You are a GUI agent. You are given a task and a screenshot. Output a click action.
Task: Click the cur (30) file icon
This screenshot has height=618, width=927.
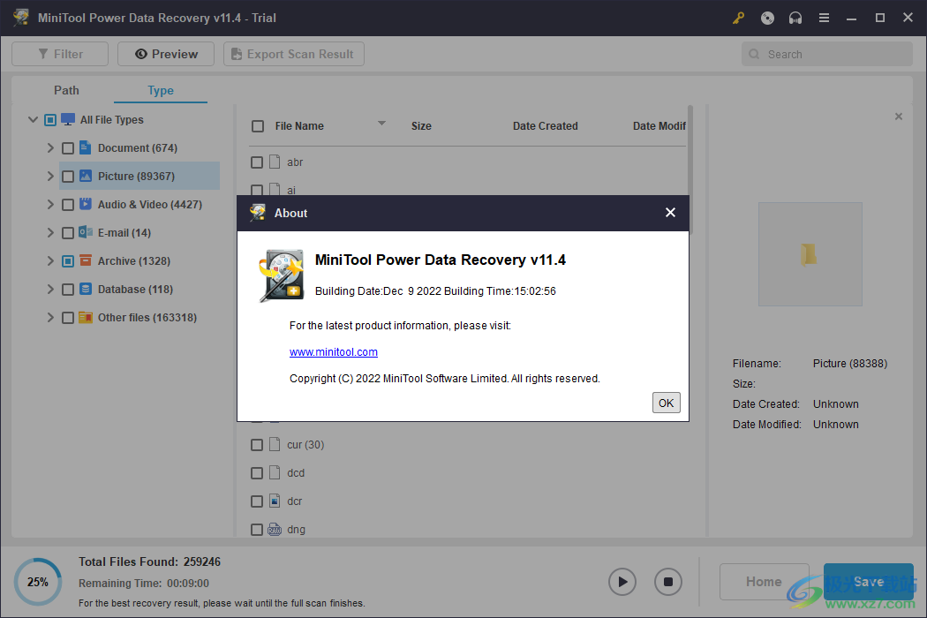click(275, 444)
